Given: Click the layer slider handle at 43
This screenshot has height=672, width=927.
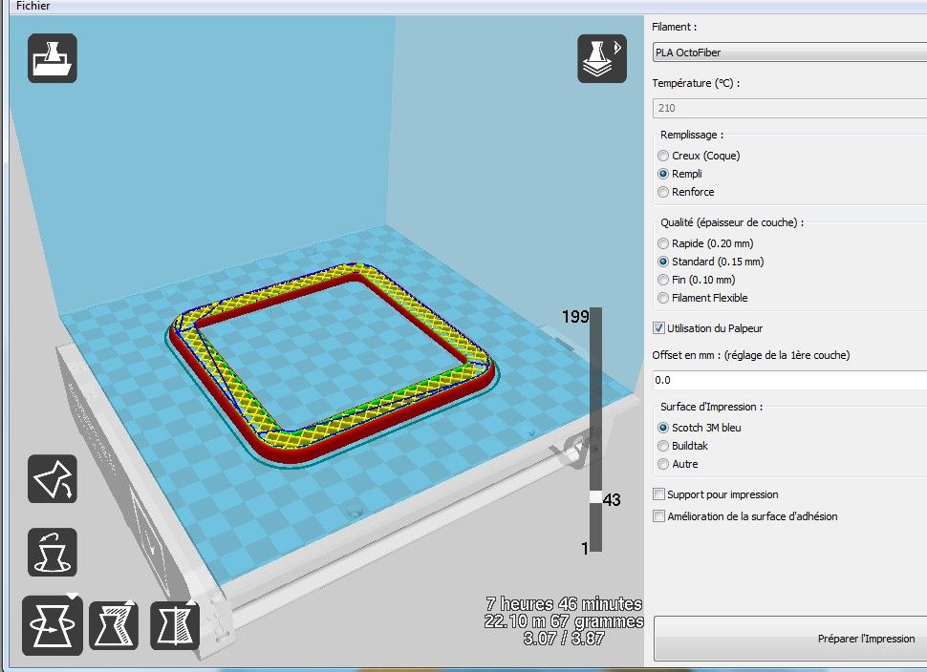Looking at the screenshot, I should tap(595, 497).
